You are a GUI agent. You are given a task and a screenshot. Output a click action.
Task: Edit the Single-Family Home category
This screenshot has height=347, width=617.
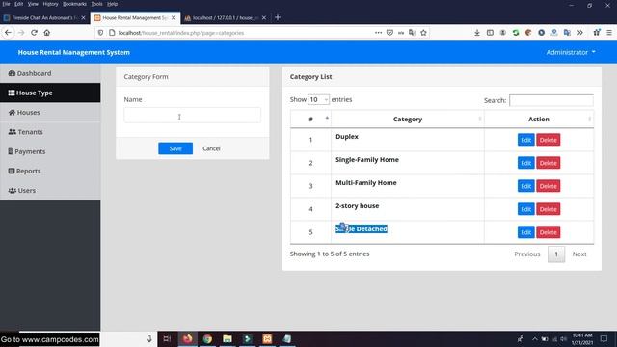pos(525,163)
